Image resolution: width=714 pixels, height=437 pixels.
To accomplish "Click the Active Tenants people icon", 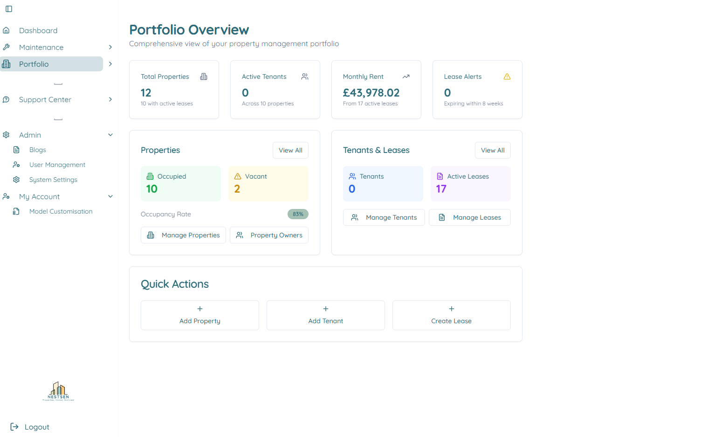I will click(x=305, y=76).
